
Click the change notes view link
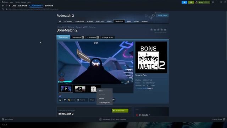(150, 88)
